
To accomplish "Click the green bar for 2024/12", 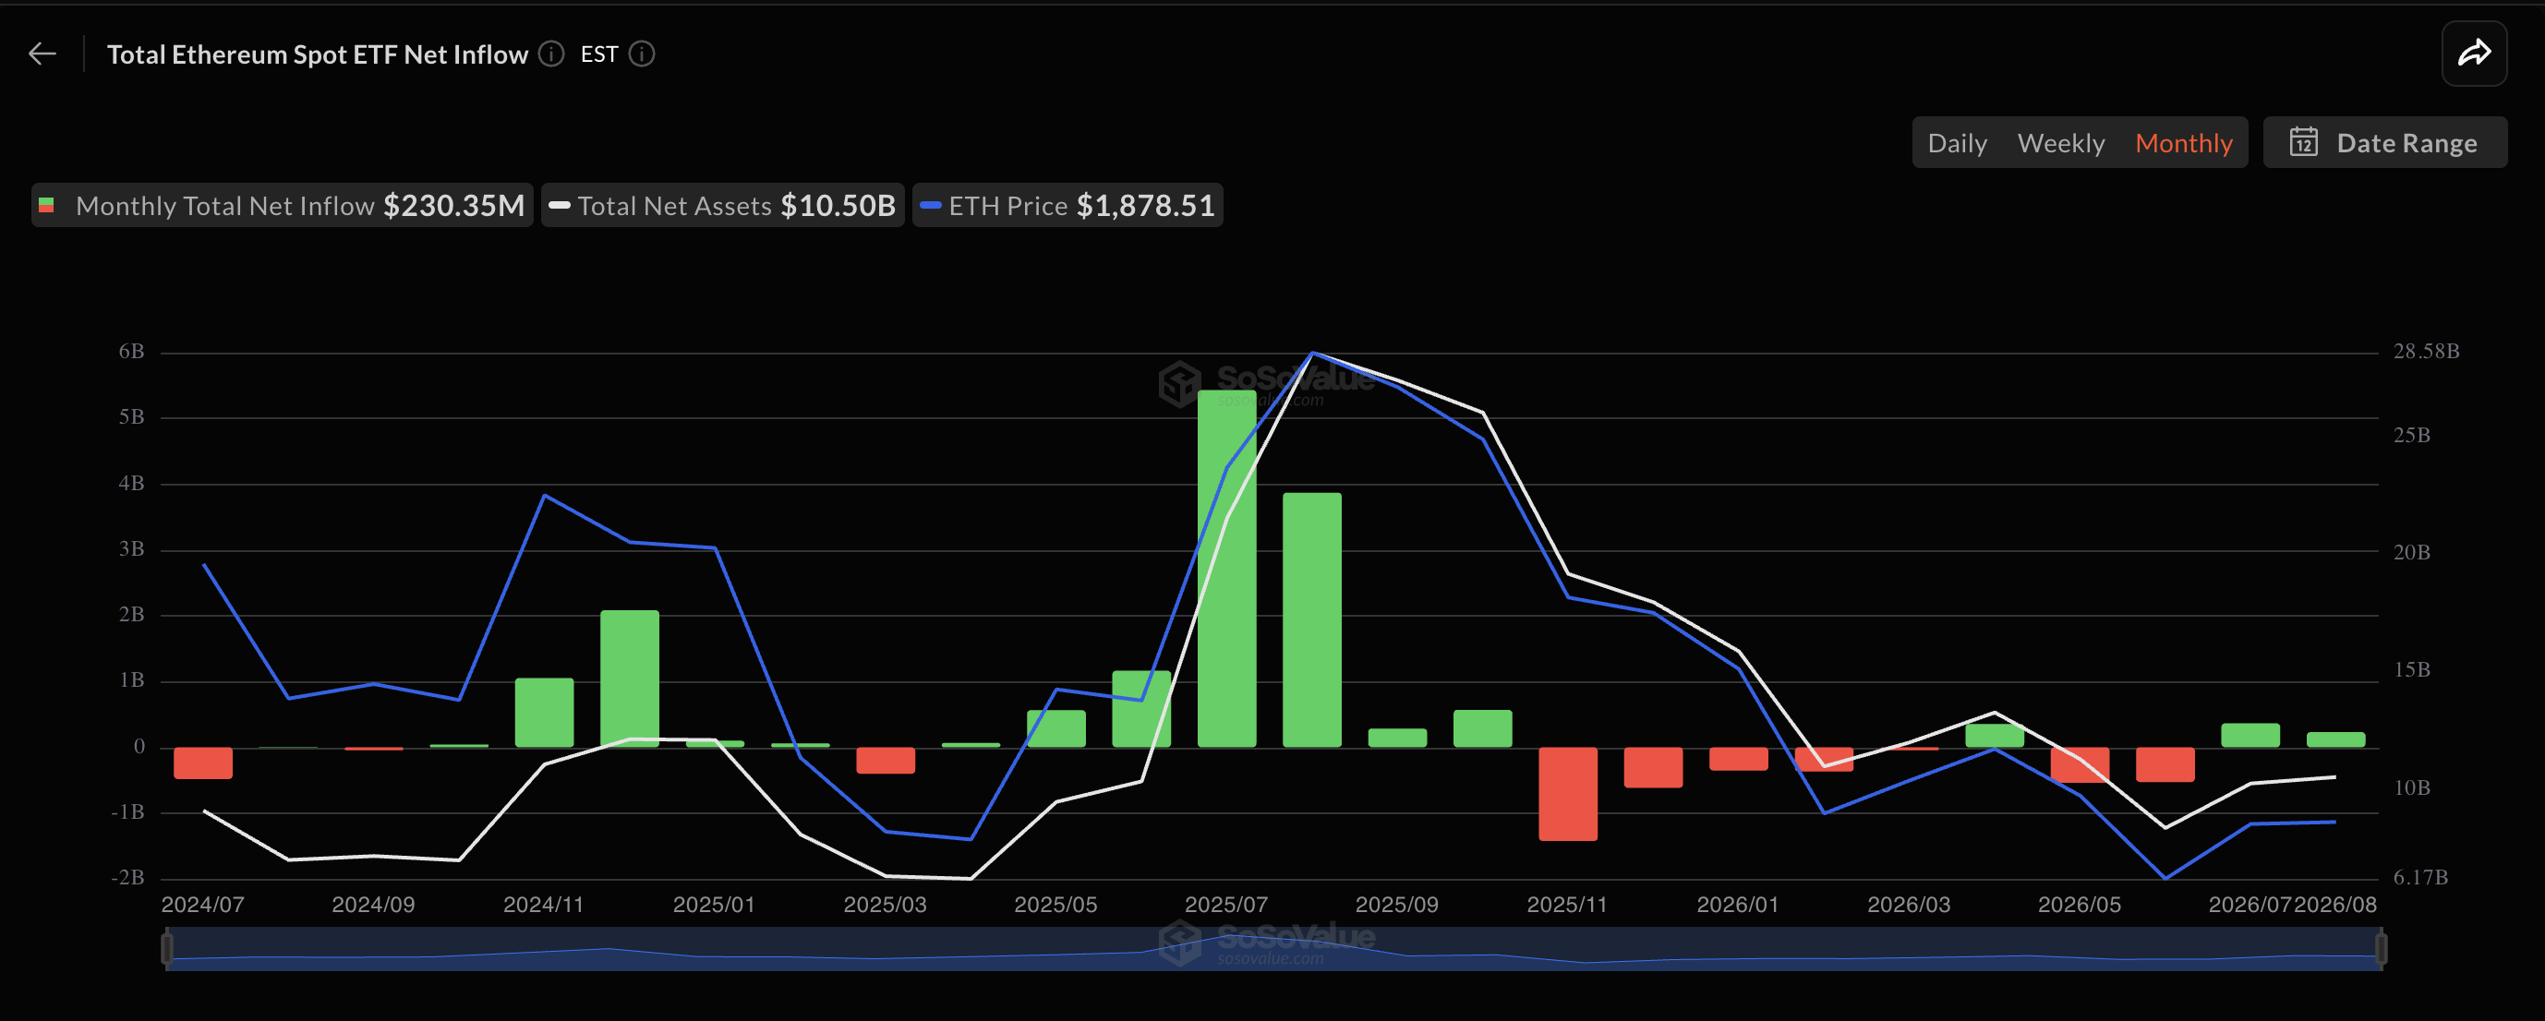I will tap(630, 679).
